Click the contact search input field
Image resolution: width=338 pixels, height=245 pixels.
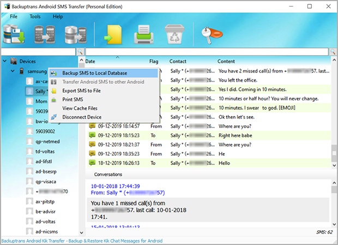pos(38,52)
